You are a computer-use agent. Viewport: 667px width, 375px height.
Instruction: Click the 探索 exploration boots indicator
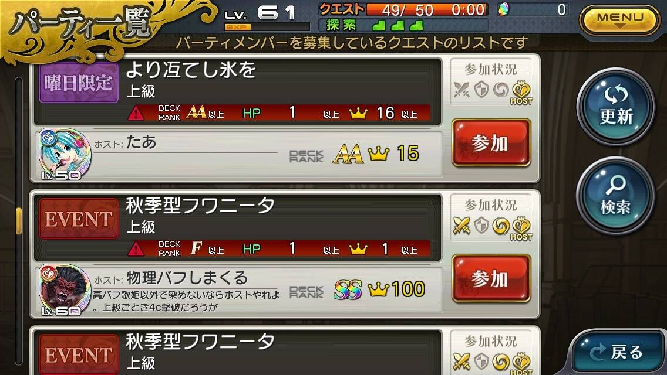pos(397,25)
